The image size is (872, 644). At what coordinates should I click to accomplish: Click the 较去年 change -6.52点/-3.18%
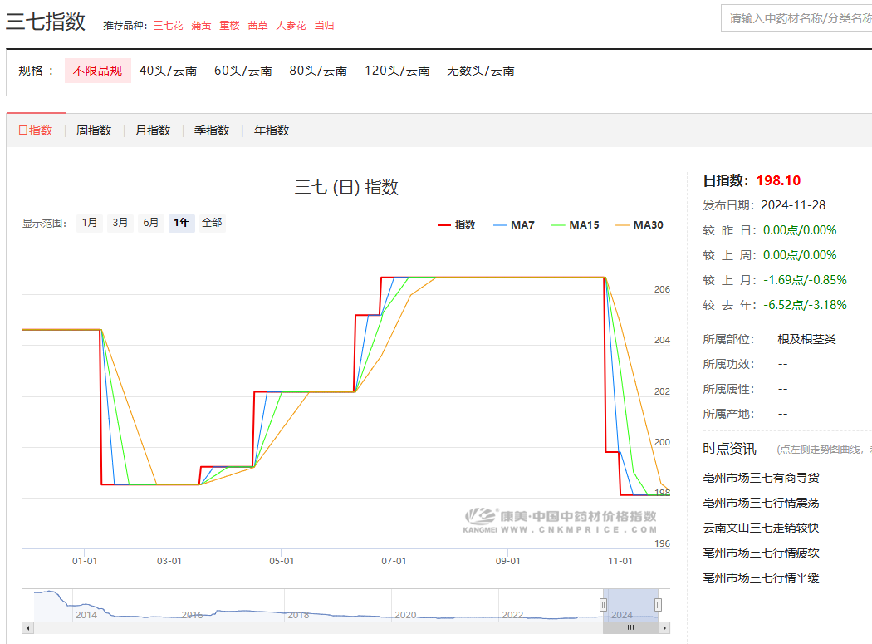pos(805,305)
